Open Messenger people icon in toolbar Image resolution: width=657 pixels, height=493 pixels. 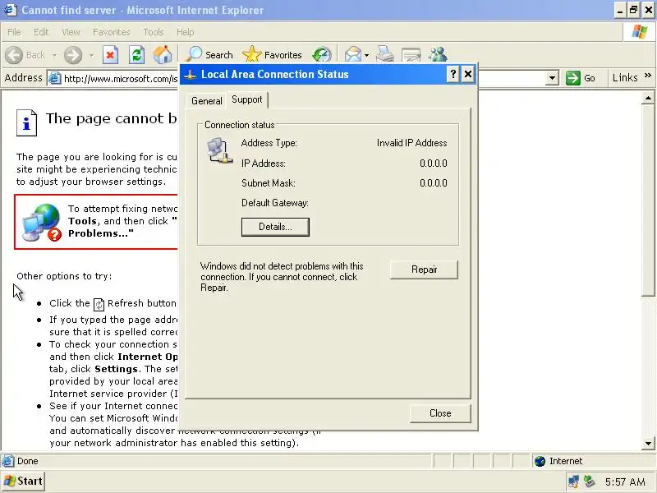[438, 55]
